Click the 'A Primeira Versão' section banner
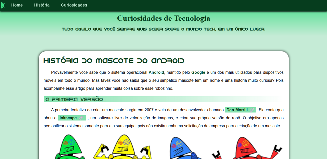Viewport: 327px width, 159px height. [x=75, y=99]
